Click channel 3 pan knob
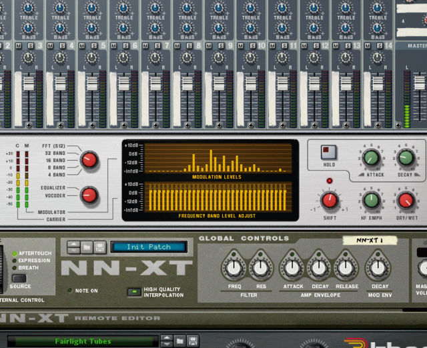This screenshot has height=348, width=427. point(28,58)
